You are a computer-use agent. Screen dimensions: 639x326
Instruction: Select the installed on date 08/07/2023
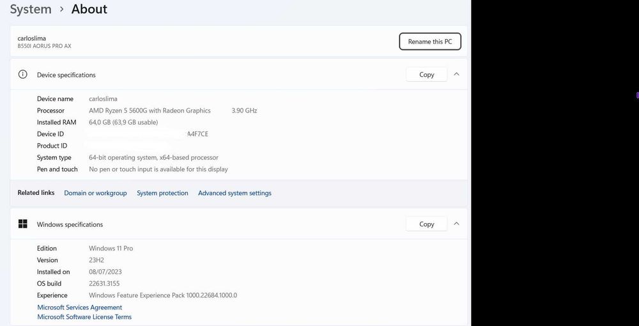pyautogui.click(x=105, y=272)
